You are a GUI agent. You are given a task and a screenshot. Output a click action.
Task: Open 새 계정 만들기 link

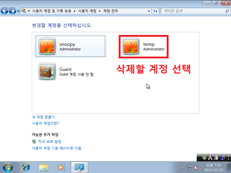pyautogui.click(x=43, y=117)
